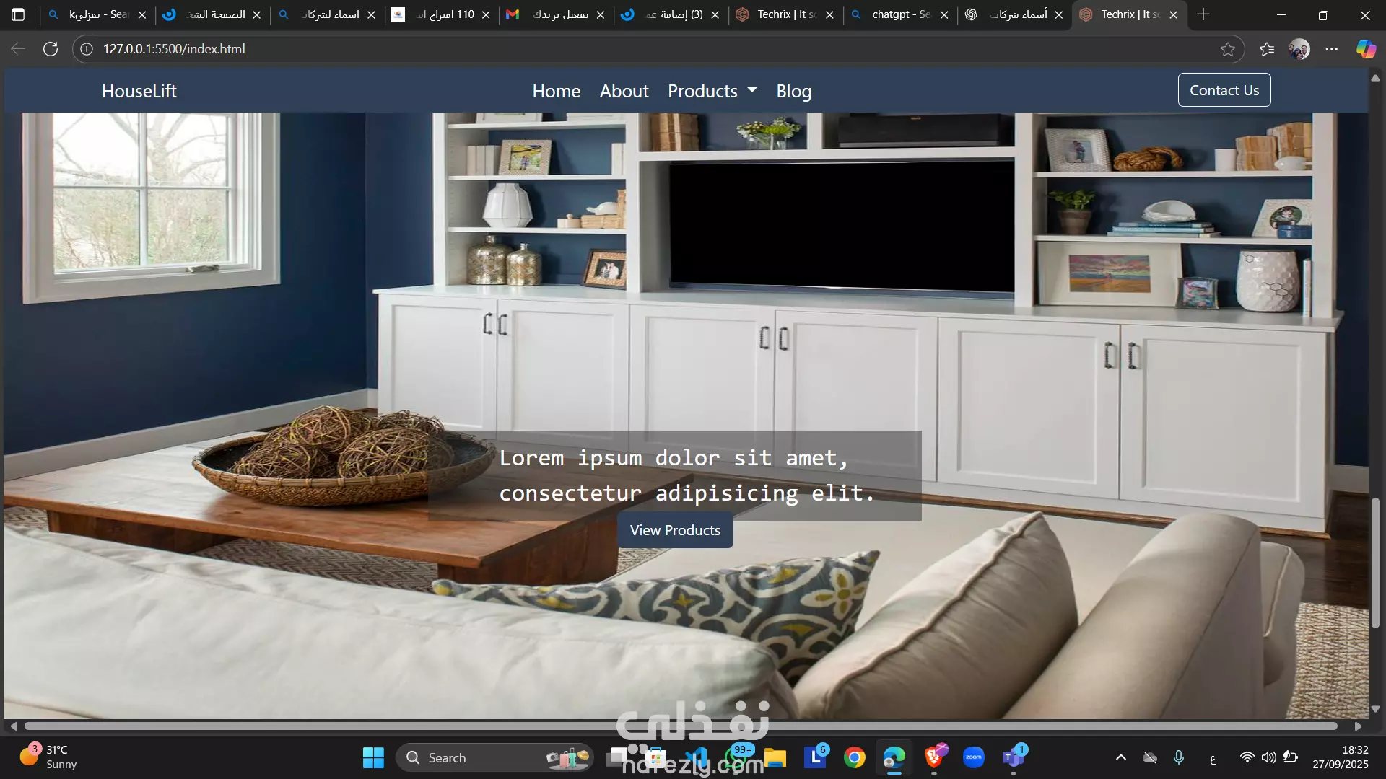Click the favorite star in address bar
Image resolution: width=1386 pixels, height=779 pixels.
[x=1227, y=49]
